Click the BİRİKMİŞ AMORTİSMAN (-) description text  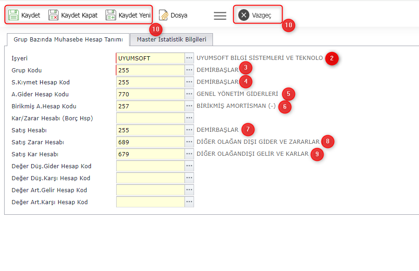[x=236, y=106]
